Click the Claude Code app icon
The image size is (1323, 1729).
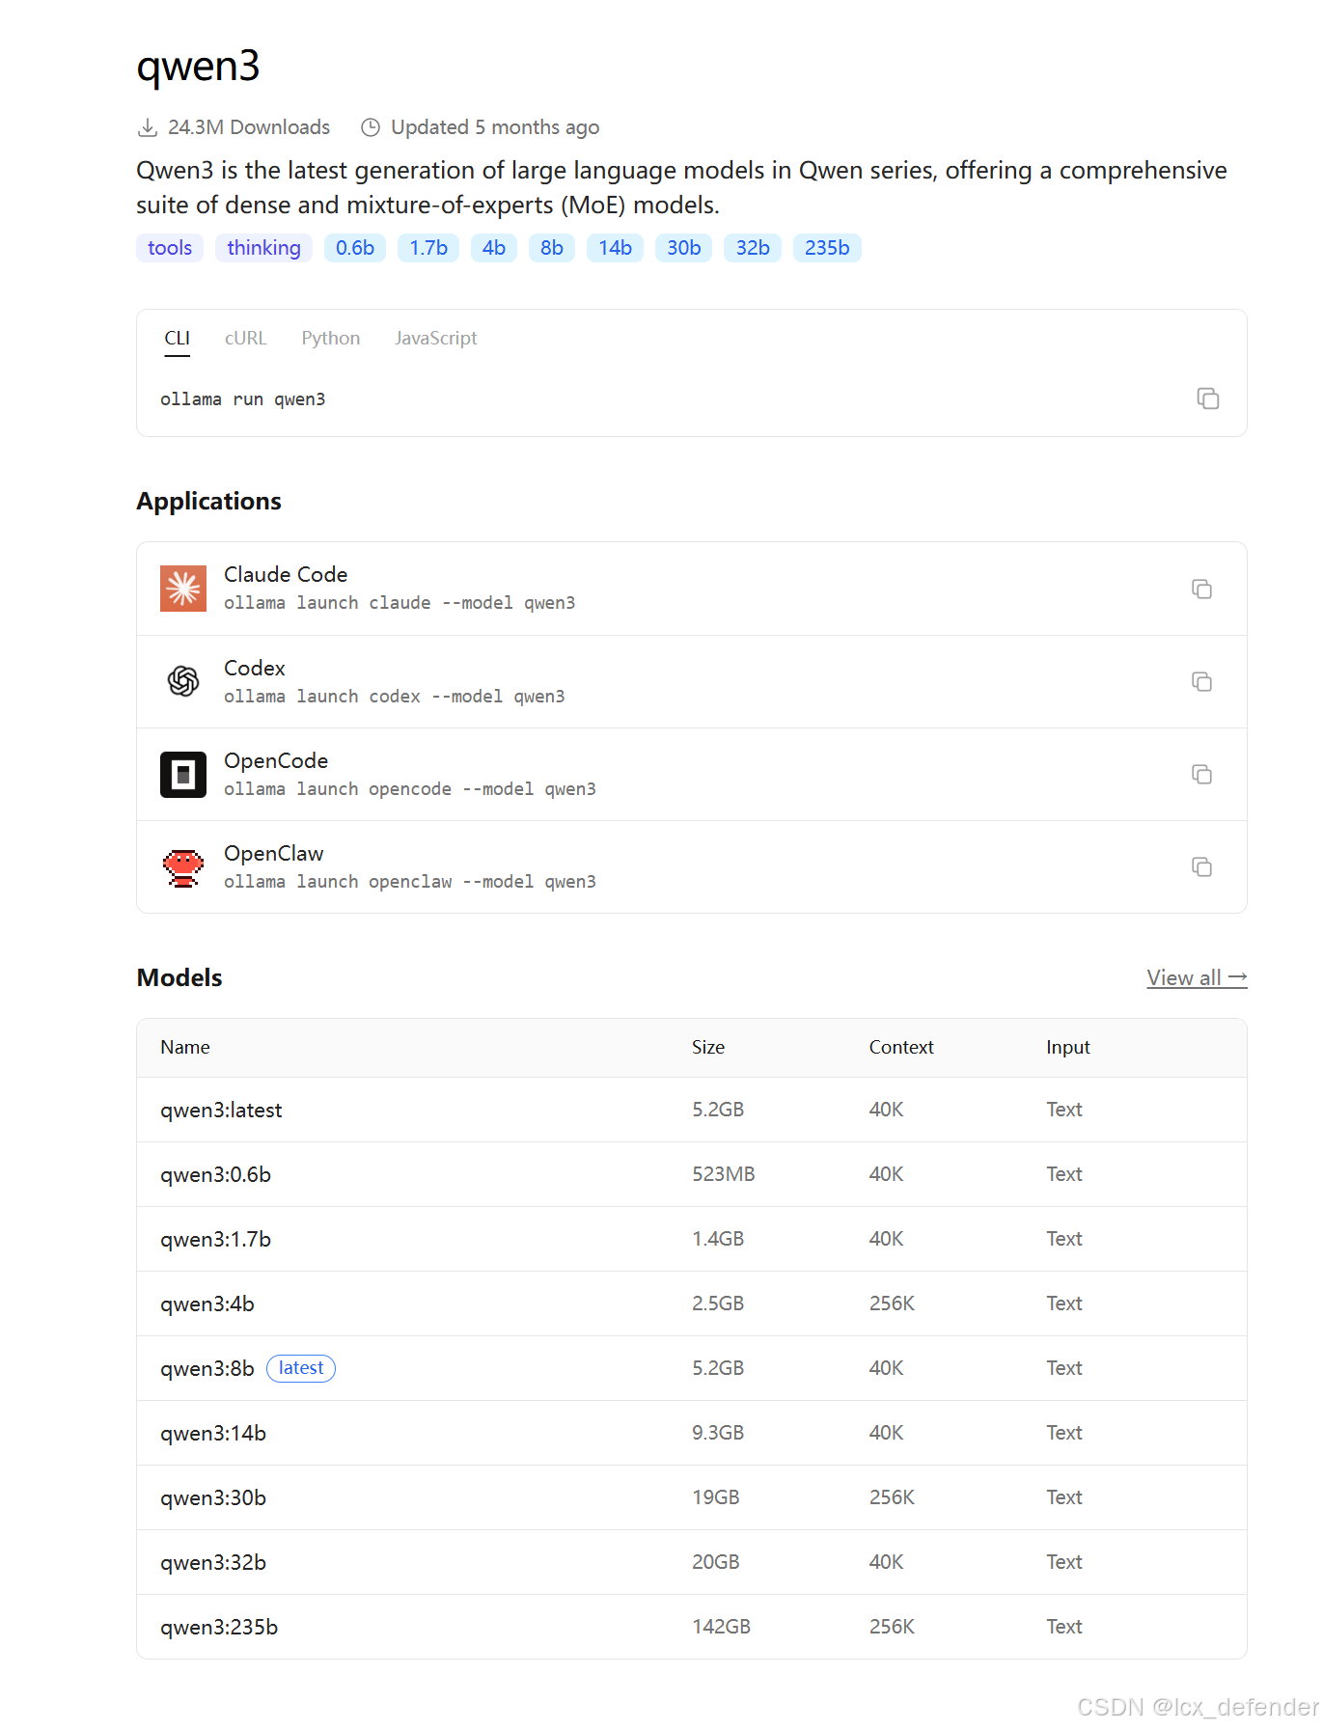click(183, 589)
